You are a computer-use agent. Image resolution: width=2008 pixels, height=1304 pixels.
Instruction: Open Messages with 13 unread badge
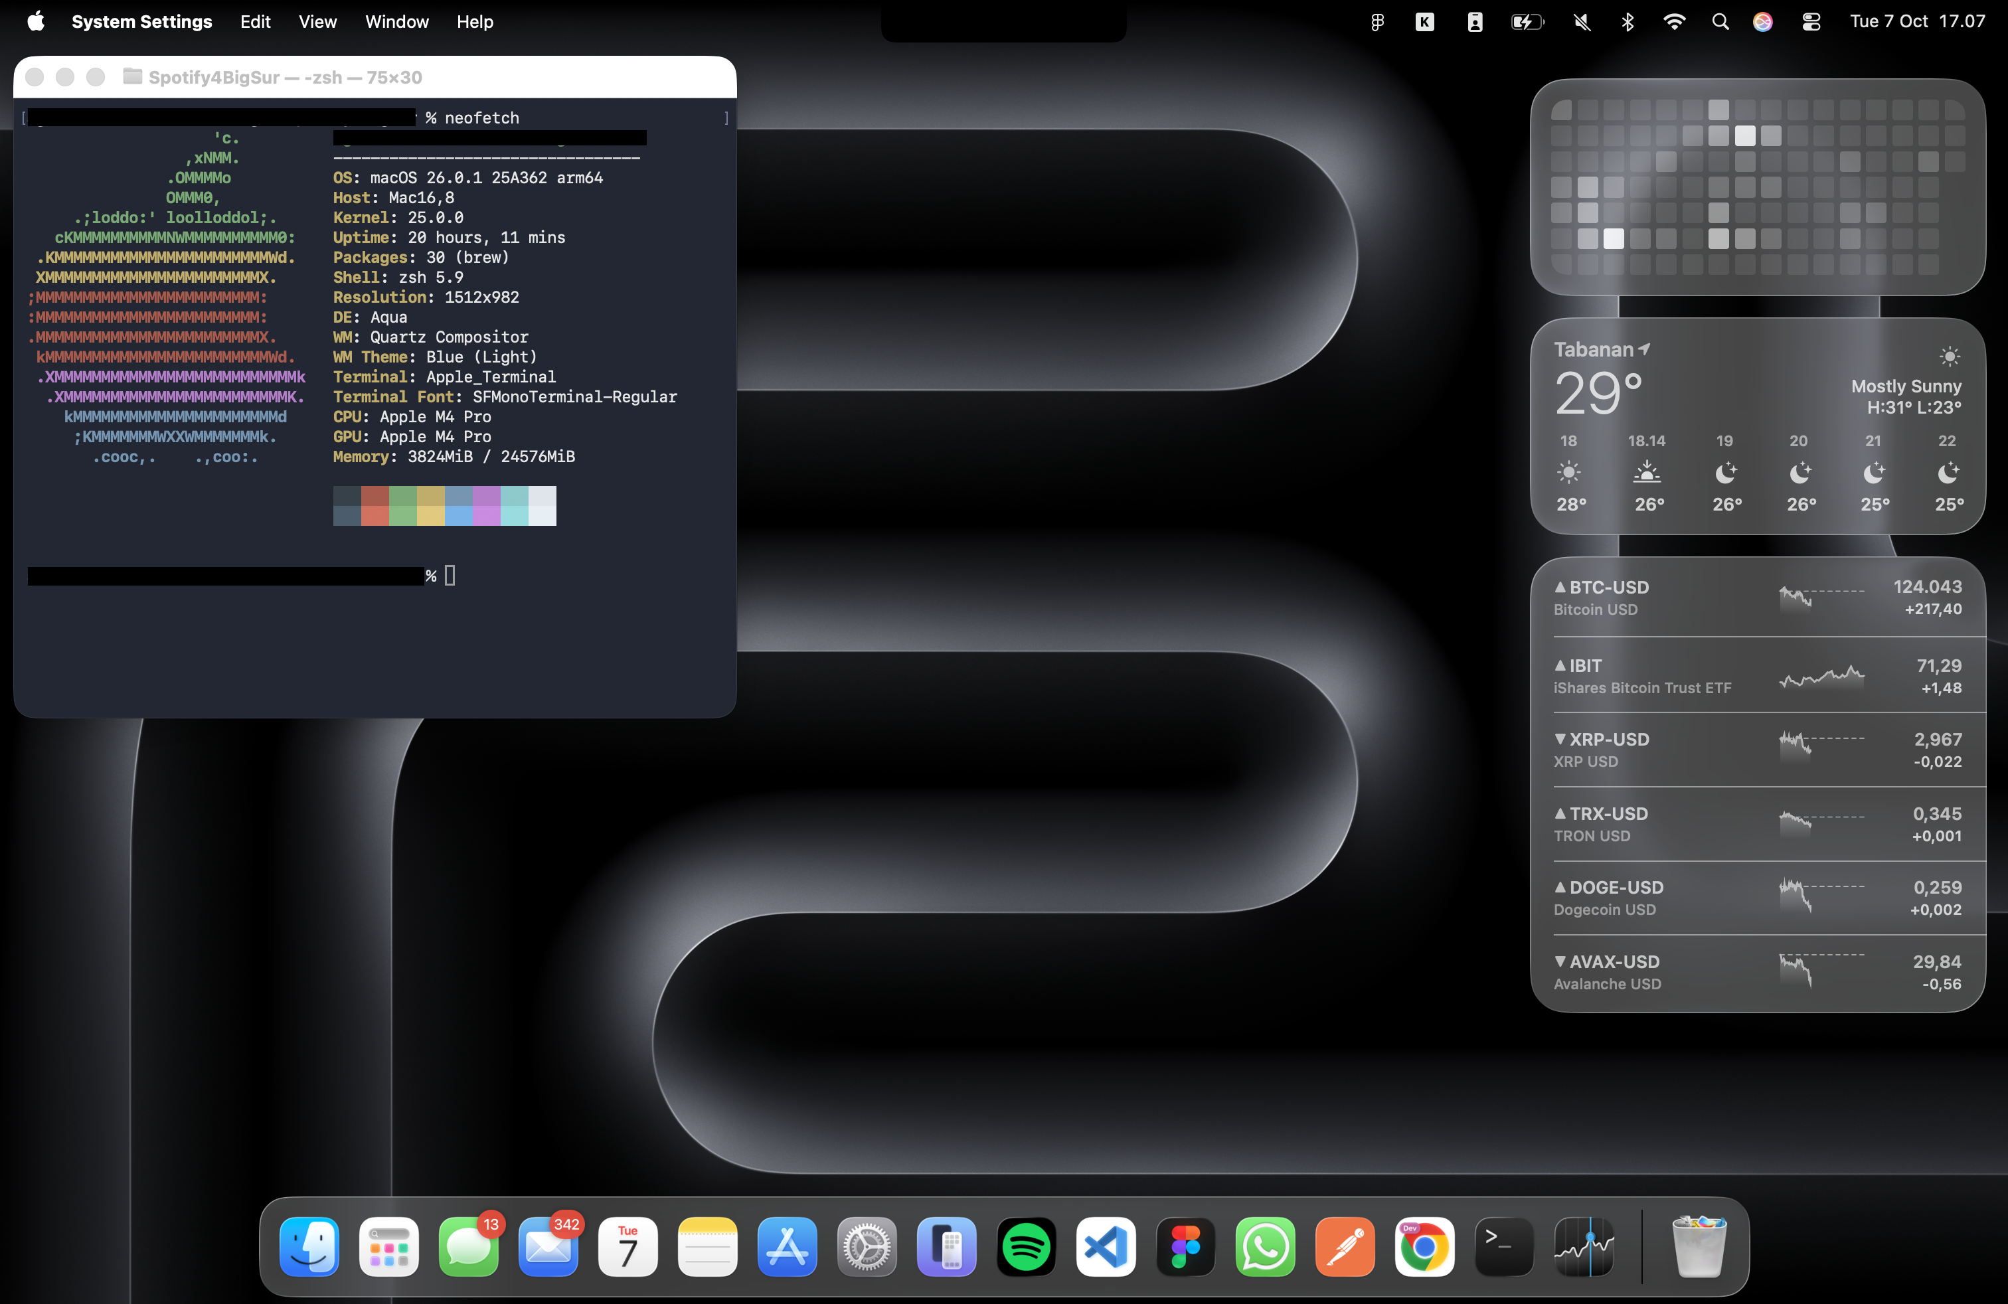coord(468,1247)
